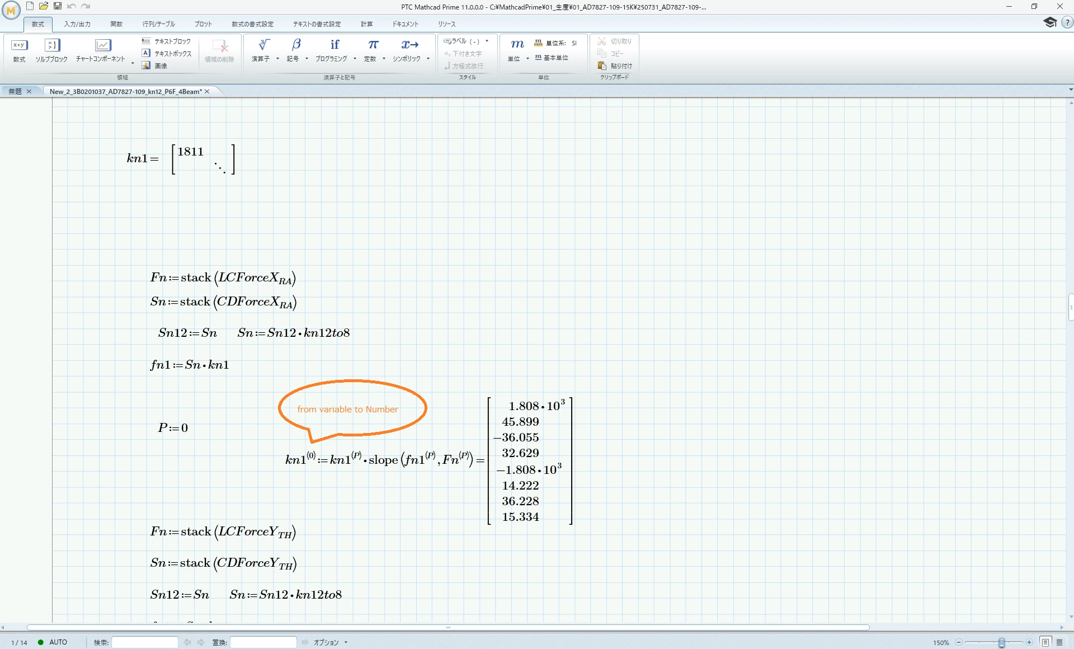This screenshot has width=1074, height=649.
Task: Toggle page view mode icon in status bar
Action: tap(1045, 642)
